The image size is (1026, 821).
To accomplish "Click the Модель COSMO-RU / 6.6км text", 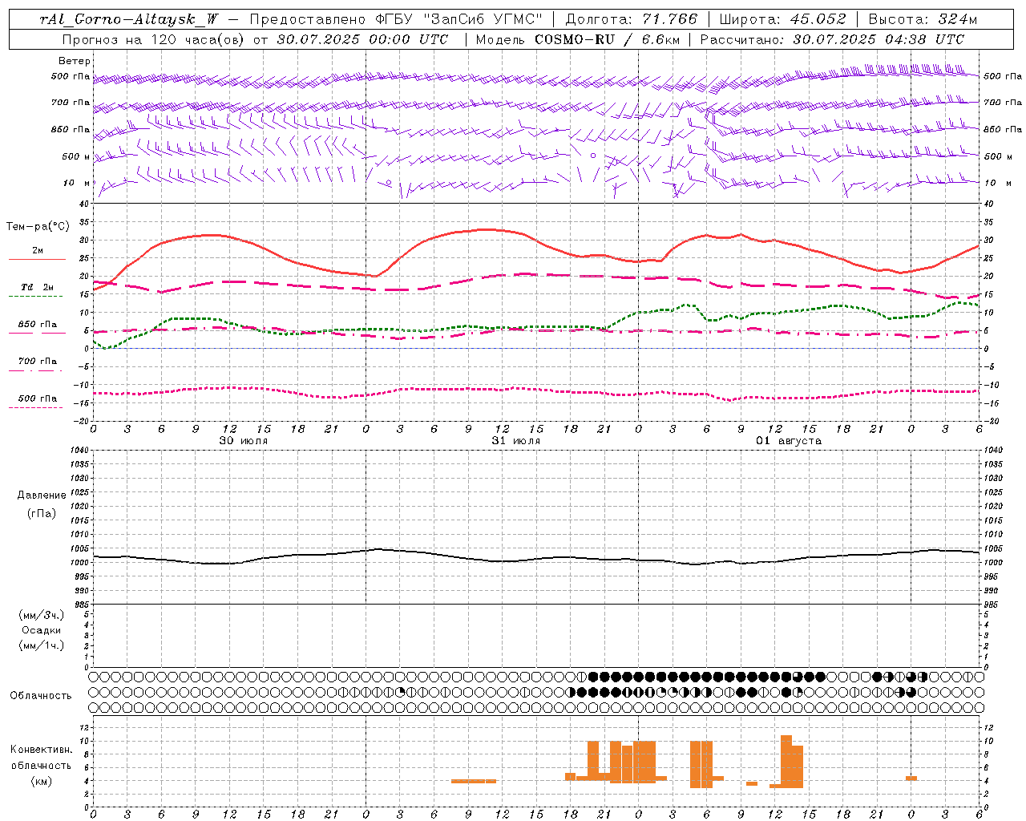I will point(578,39).
